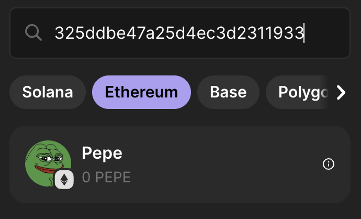Place cursor in 325ddbe47a25d4ec3d2311933 search text
Viewport: 361px width, 219px height.
(x=179, y=32)
